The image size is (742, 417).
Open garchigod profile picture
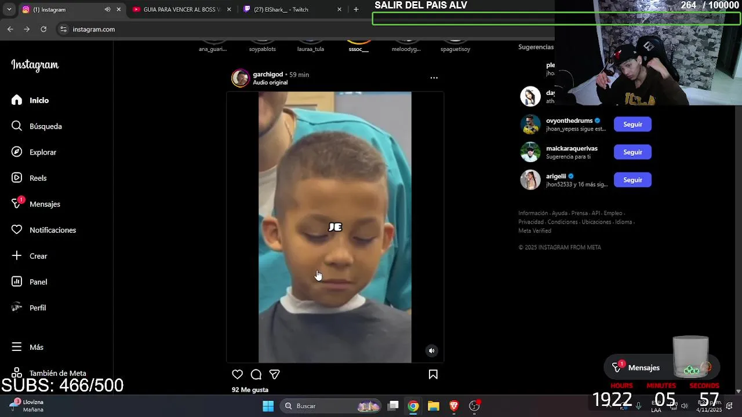[x=240, y=78]
